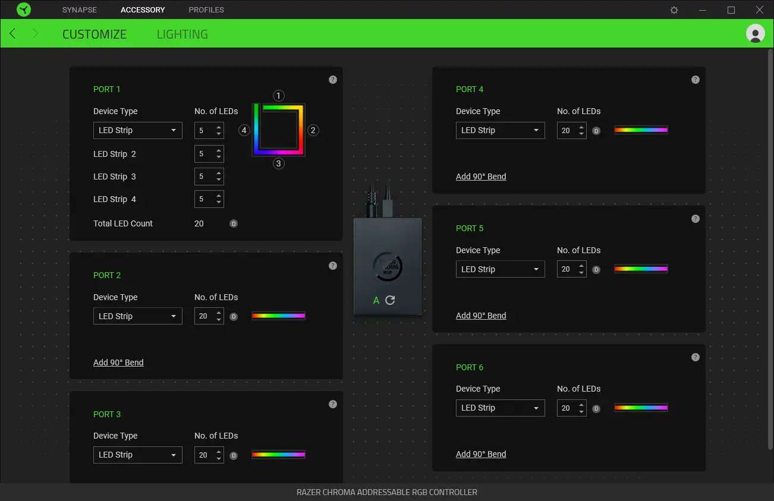Click Add 90° Bend under Port 2
Image resolution: width=774 pixels, height=501 pixels.
[x=118, y=363]
